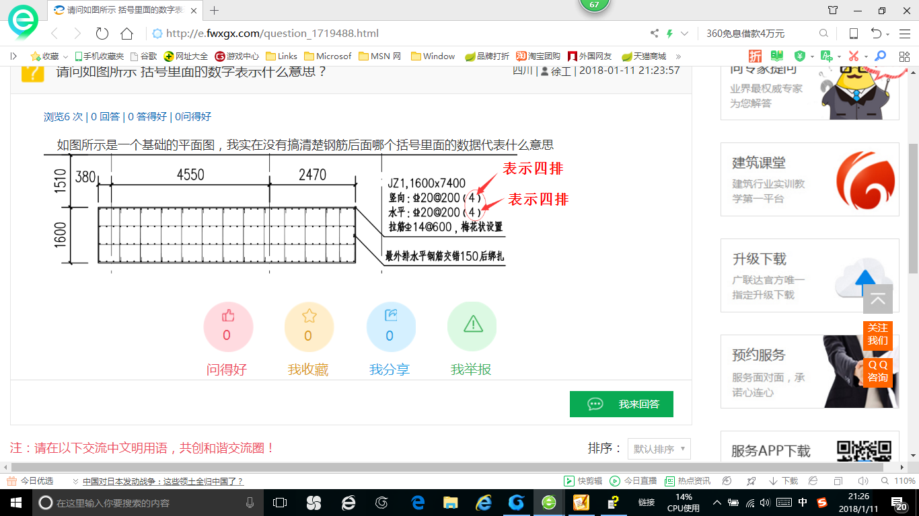Image resolution: width=919 pixels, height=516 pixels.
Task: Click the pink 问得好 thumbs-up circle
Action: tap(228, 327)
